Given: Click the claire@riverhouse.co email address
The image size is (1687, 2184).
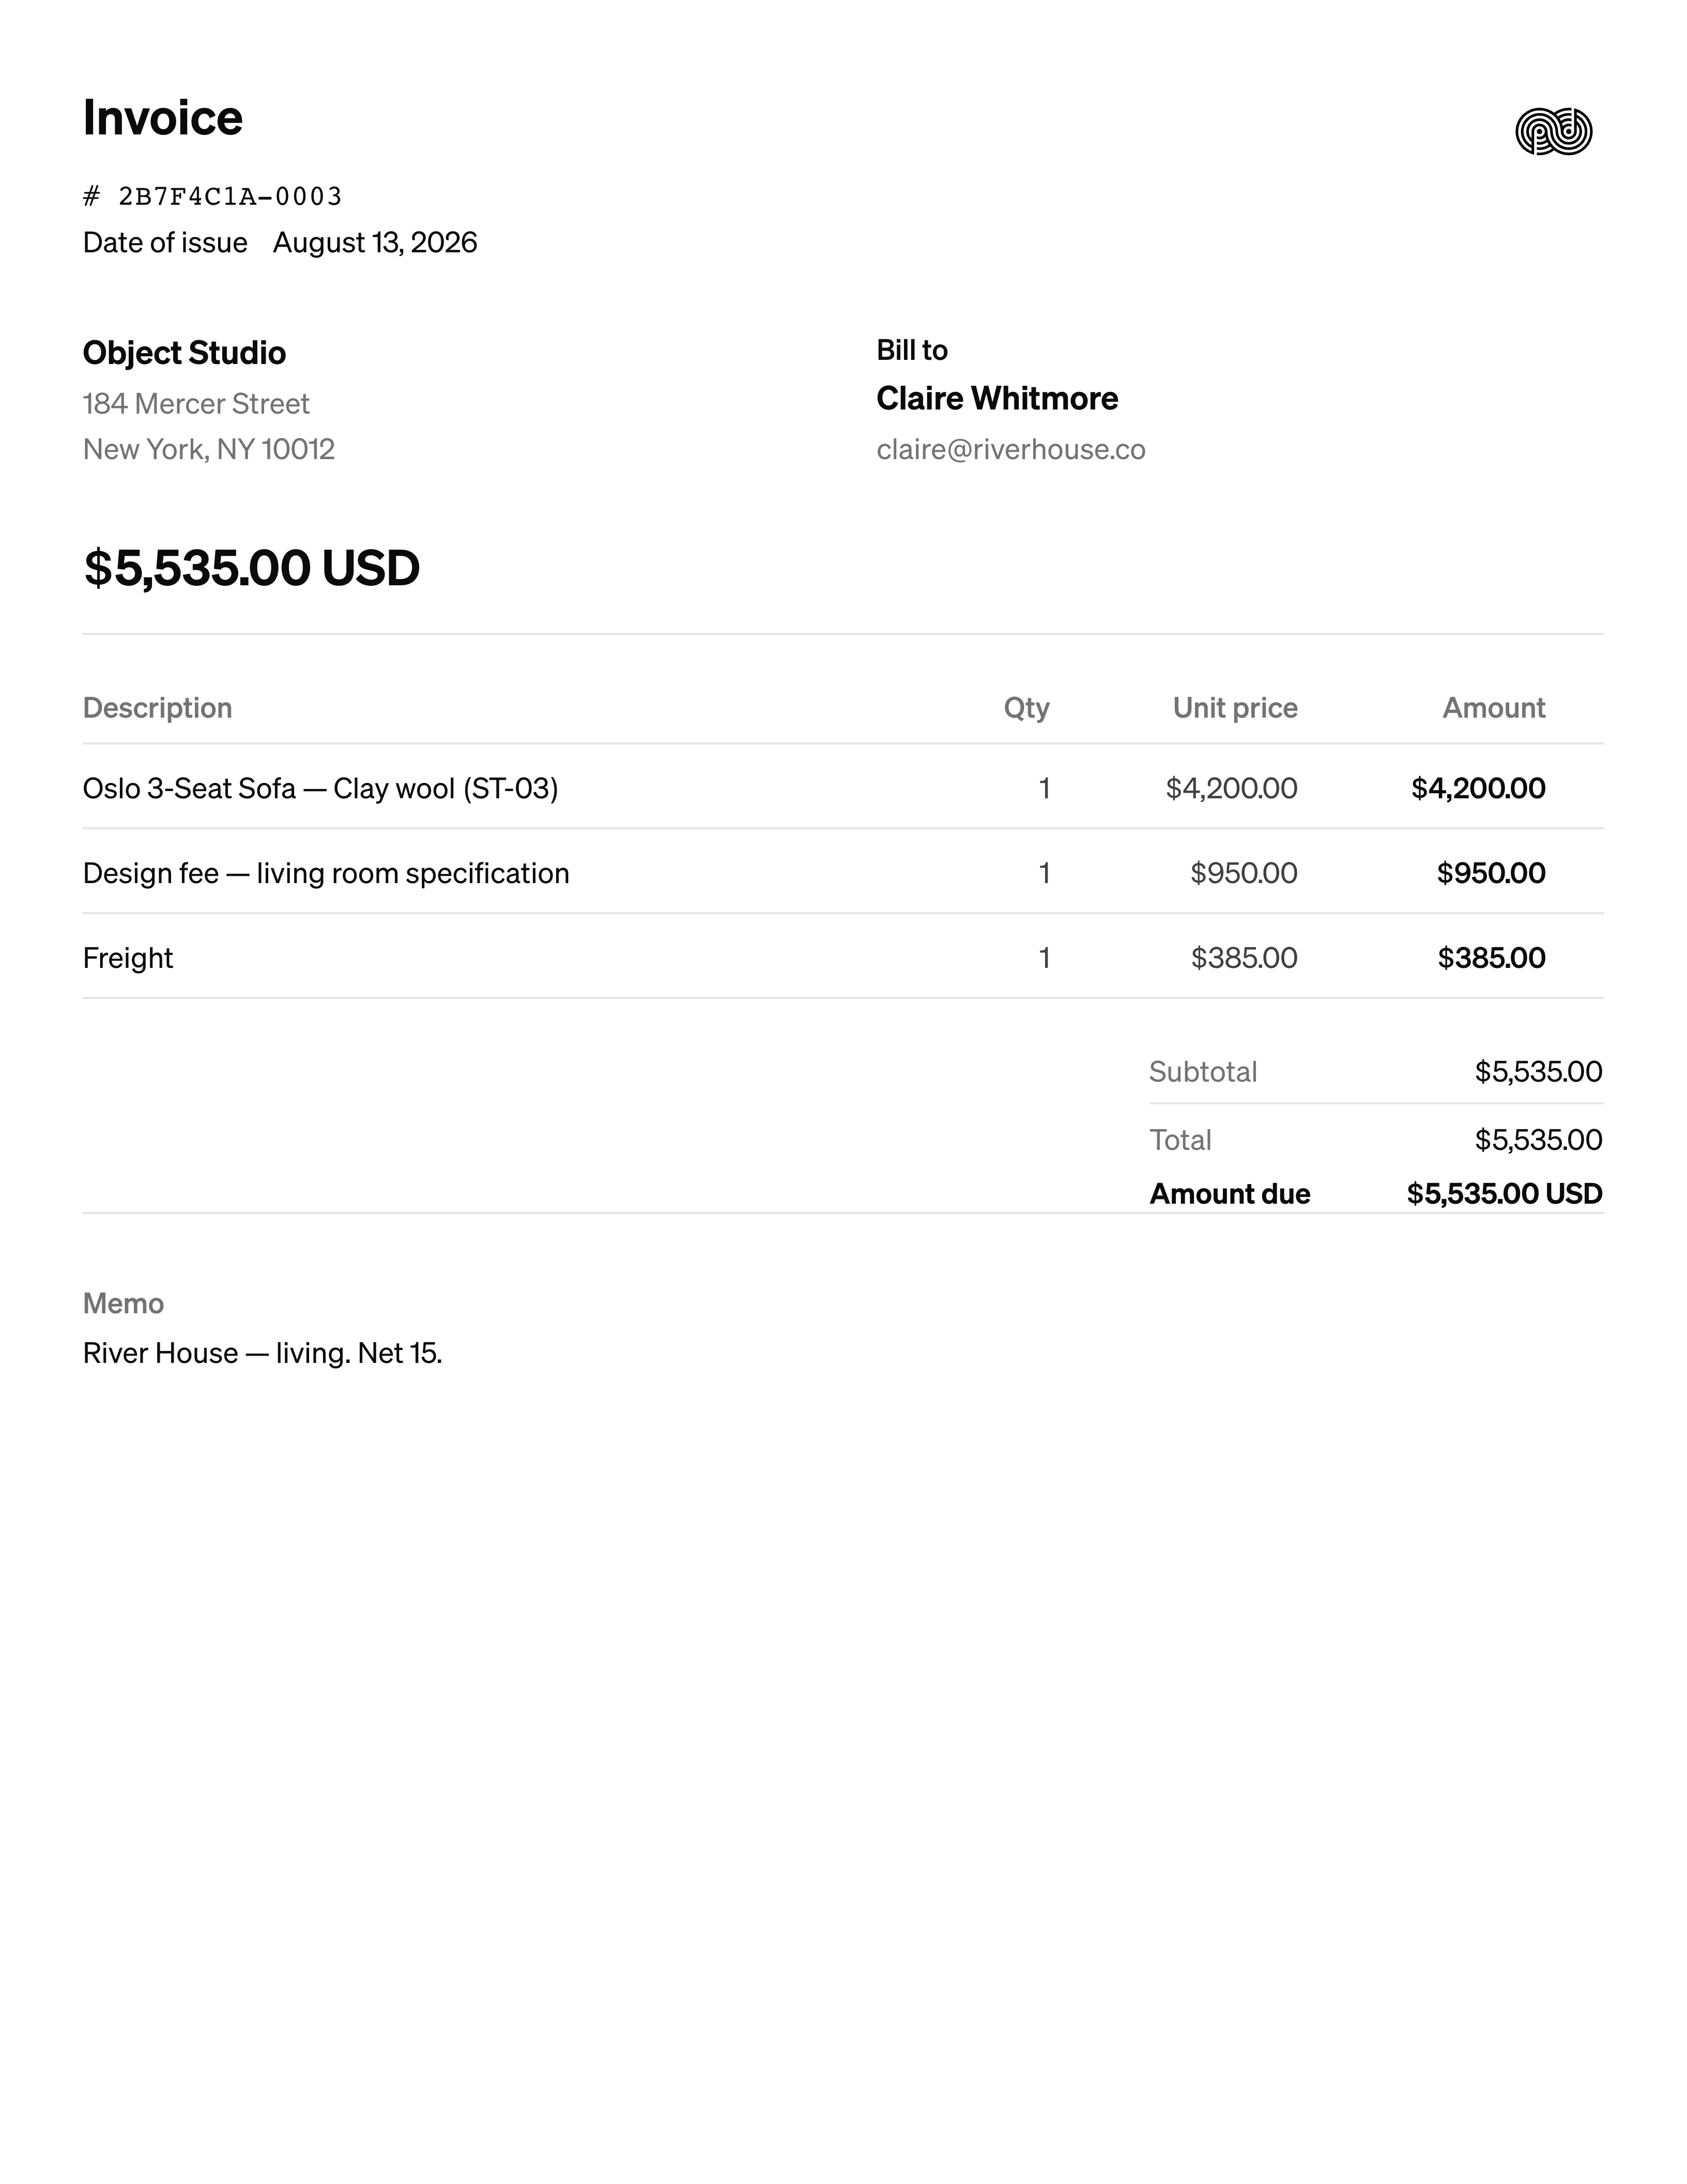Looking at the screenshot, I should [1010, 450].
